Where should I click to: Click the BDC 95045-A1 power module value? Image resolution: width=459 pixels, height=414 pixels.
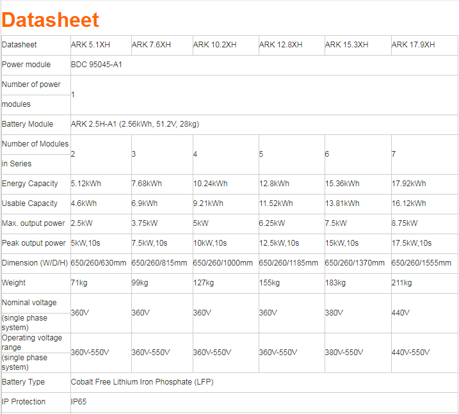click(96, 65)
